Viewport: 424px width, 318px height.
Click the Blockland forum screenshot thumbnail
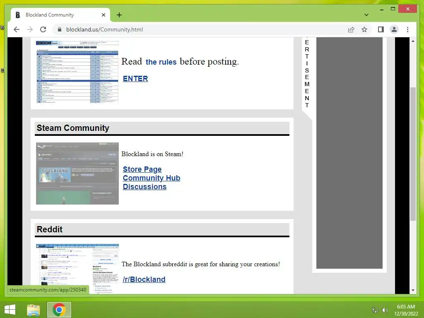point(77,72)
